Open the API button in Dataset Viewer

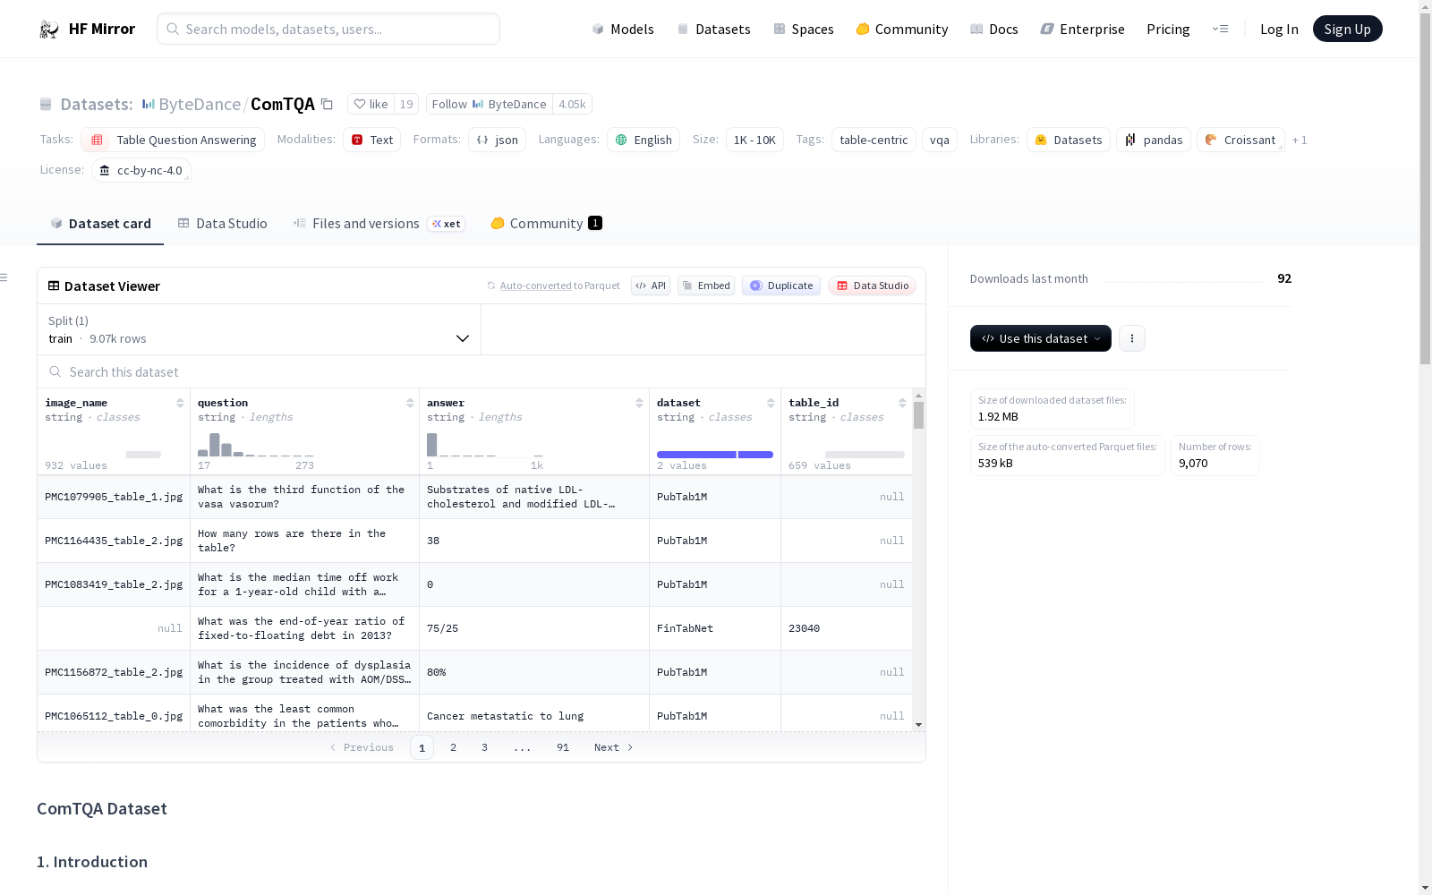[651, 286]
